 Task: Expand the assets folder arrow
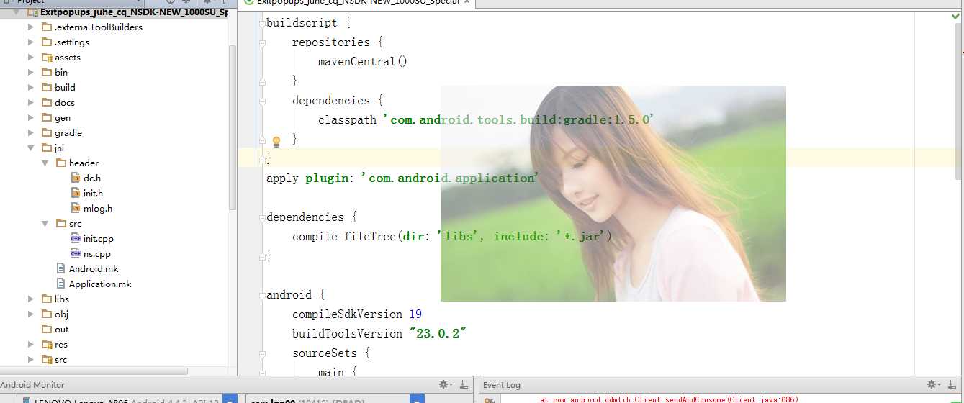pyautogui.click(x=30, y=57)
